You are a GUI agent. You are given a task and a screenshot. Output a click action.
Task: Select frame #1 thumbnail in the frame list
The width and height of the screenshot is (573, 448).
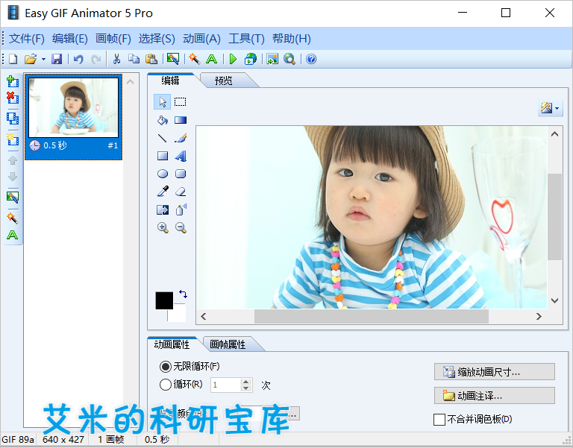tap(73, 117)
